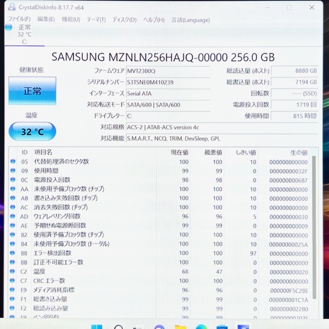Click status circle of row 0C 電源投入回数
The height and width of the screenshot is (329, 329).
[13, 179]
